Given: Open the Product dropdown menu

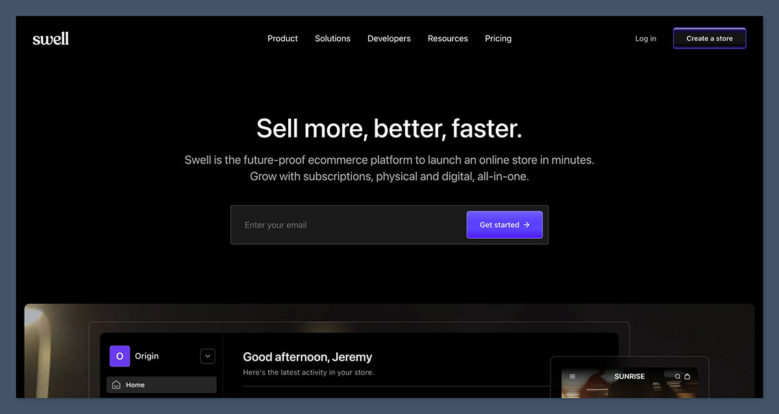Looking at the screenshot, I should pos(282,38).
